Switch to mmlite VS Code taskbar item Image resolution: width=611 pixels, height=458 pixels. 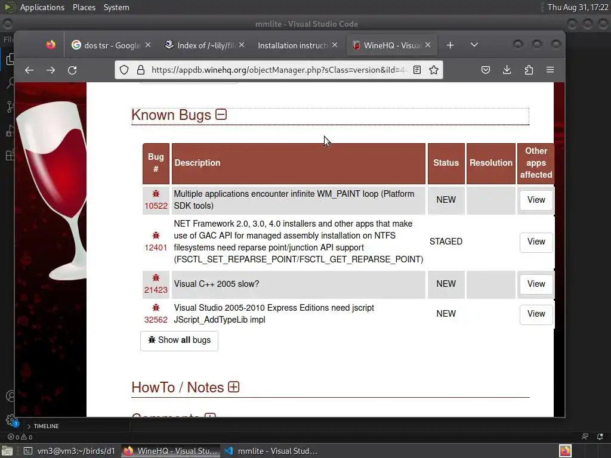pyautogui.click(x=271, y=451)
